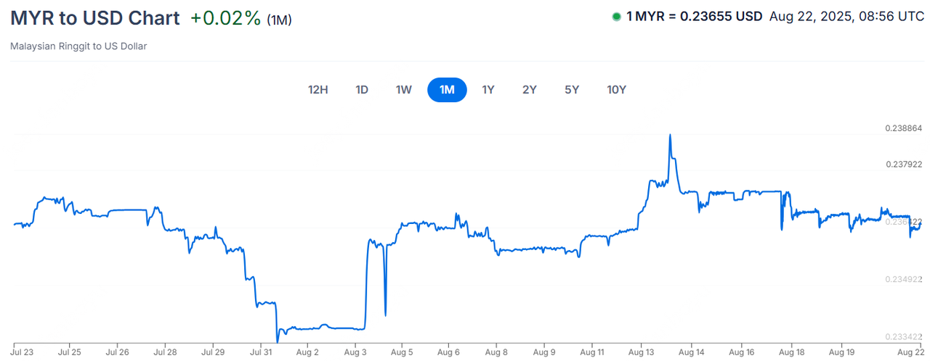Click the highest peak on the chart line
930x361 pixels.
(670, 135)
